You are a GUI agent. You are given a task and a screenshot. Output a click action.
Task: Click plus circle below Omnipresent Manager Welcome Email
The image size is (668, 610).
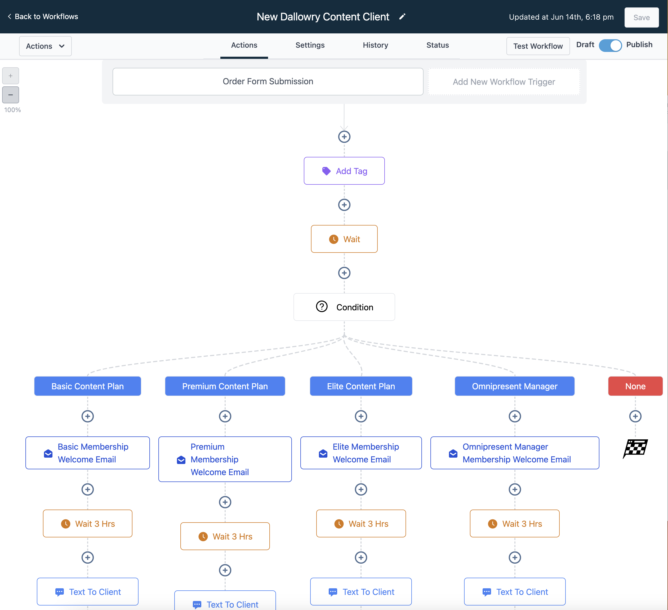click(x=515, y=489)
